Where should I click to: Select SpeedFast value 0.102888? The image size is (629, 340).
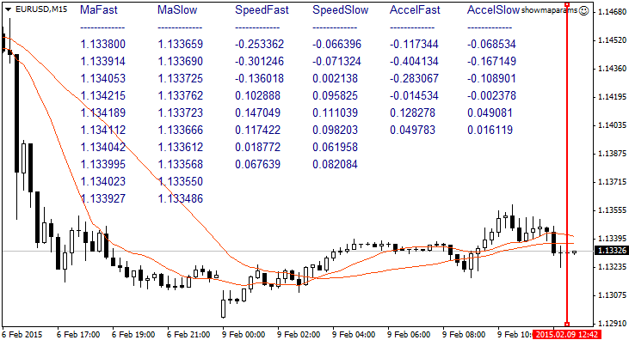click(258, 95)
